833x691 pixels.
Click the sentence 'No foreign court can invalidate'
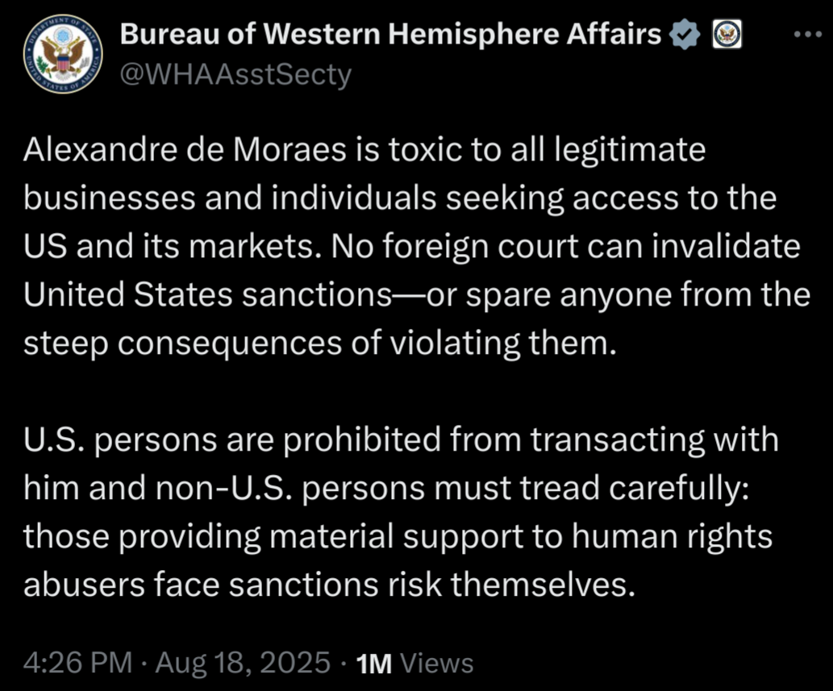566,247
